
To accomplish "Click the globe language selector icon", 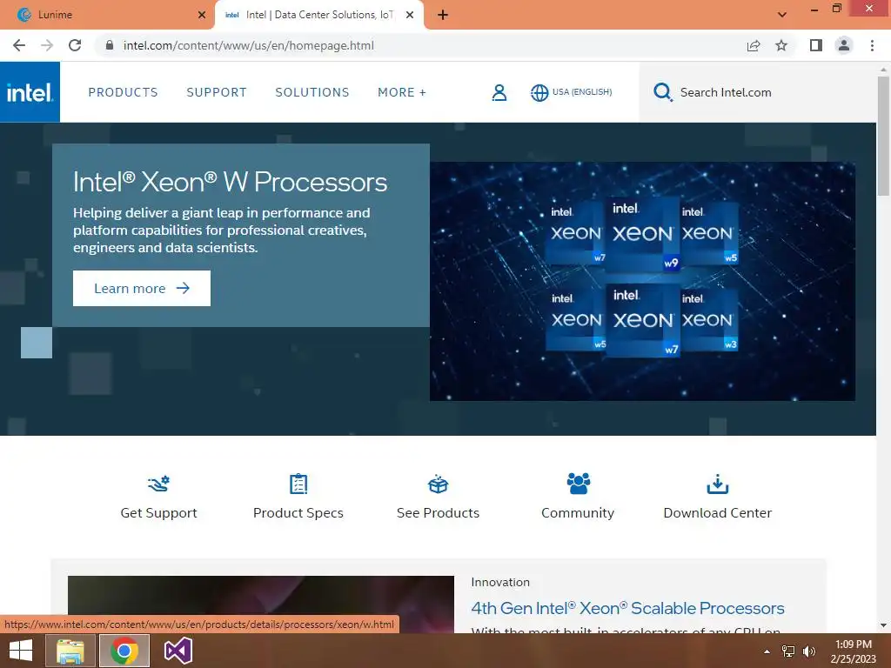I will click(539, 92).
